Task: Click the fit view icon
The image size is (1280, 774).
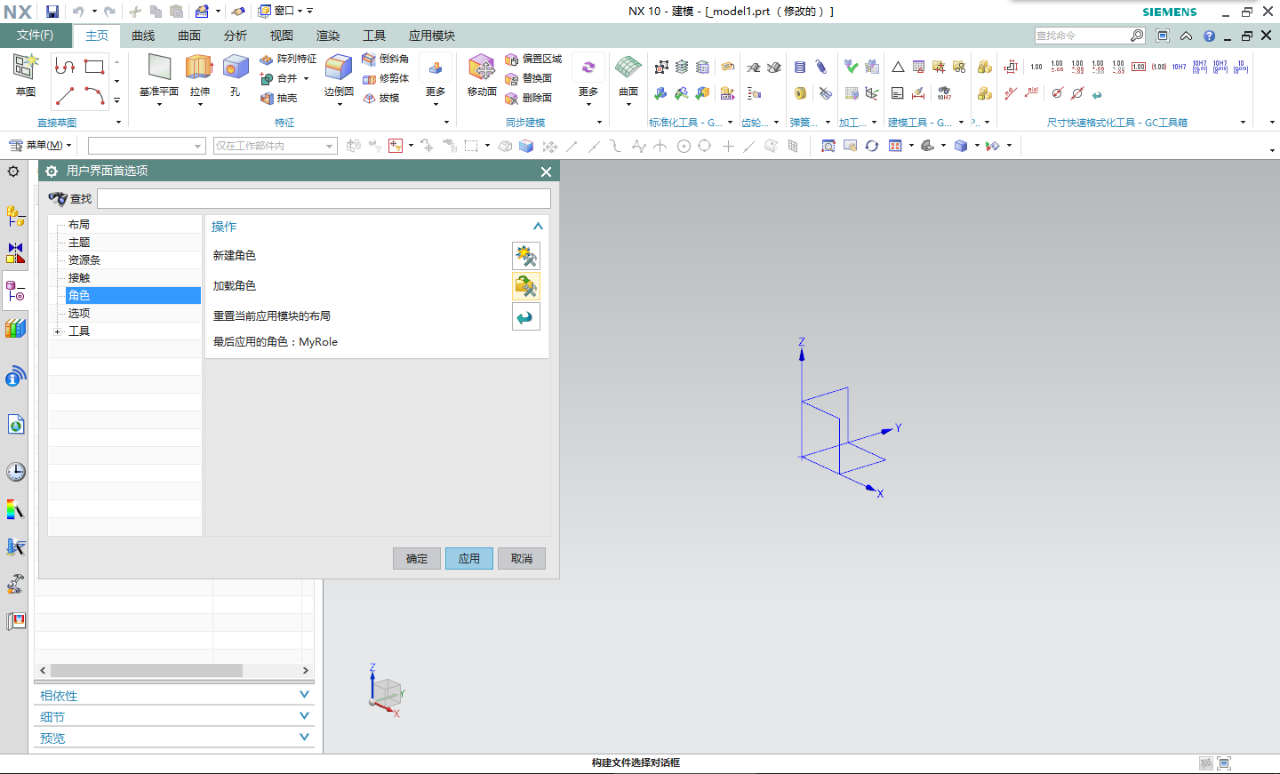Action: click(x=828, y=146)
